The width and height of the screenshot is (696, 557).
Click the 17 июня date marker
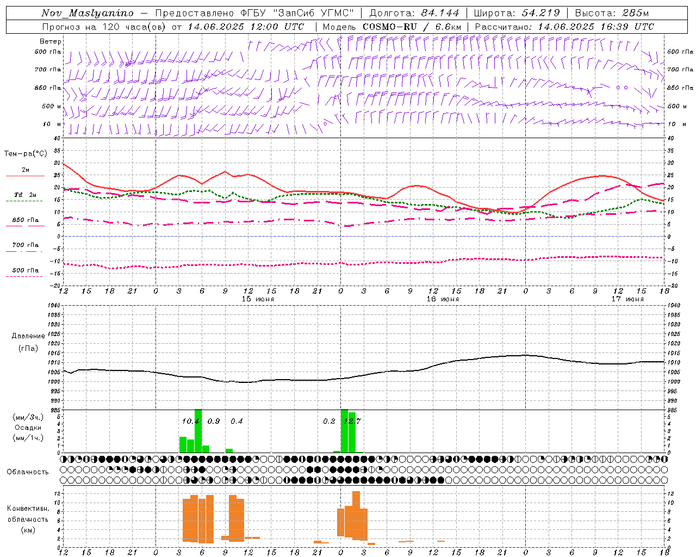click(x=627, y=299)
